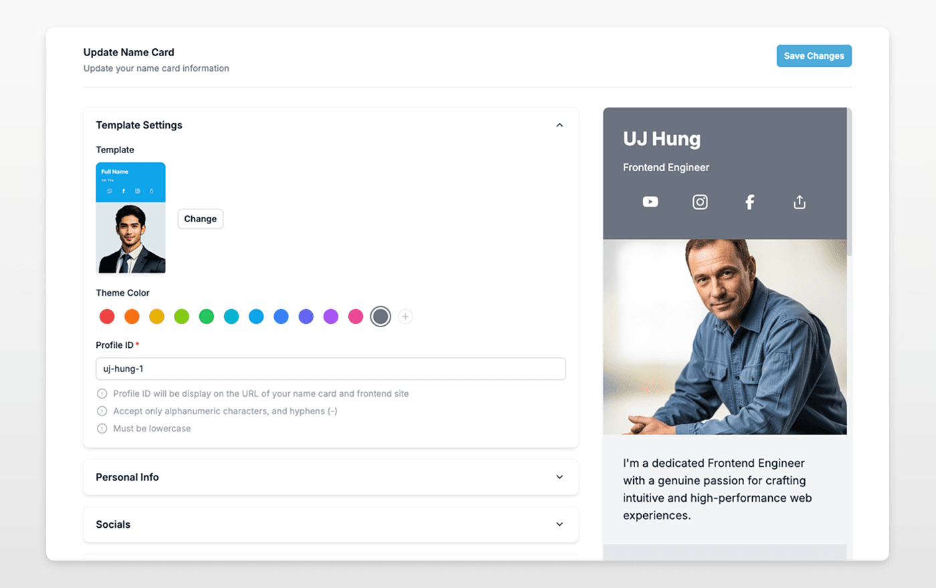The width and height of the screenshot is (936, 588).
Task: Select the pink theme color
Action: coord(356,316)
